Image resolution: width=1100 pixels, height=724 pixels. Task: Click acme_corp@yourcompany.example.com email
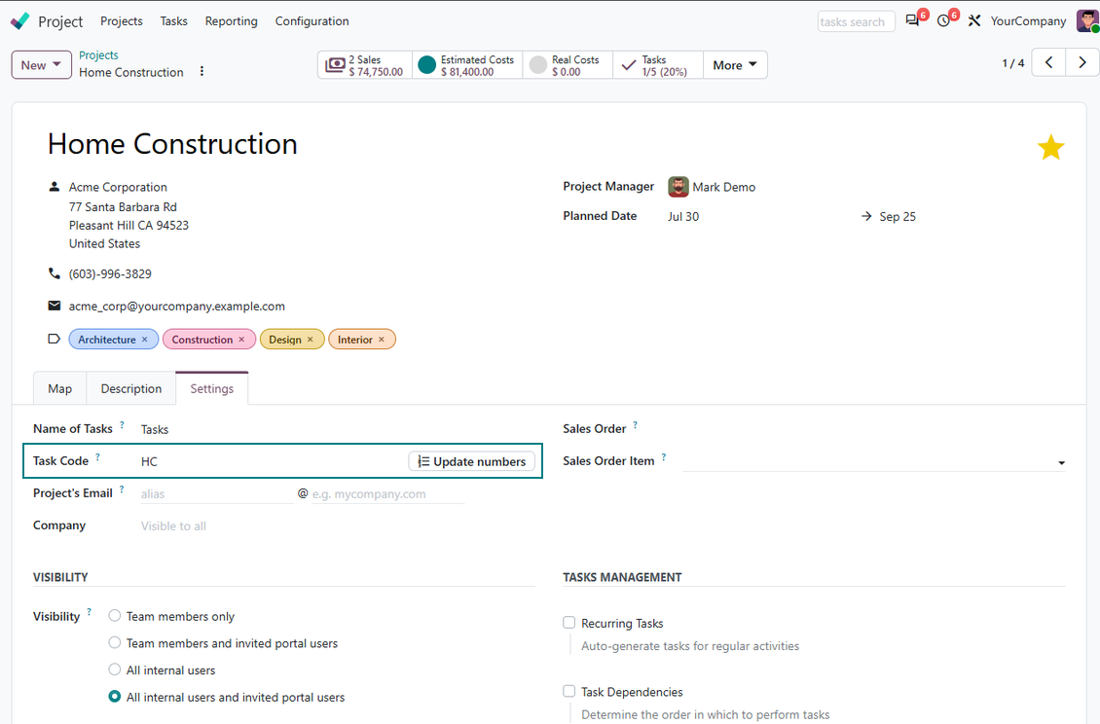click(177, 307)
